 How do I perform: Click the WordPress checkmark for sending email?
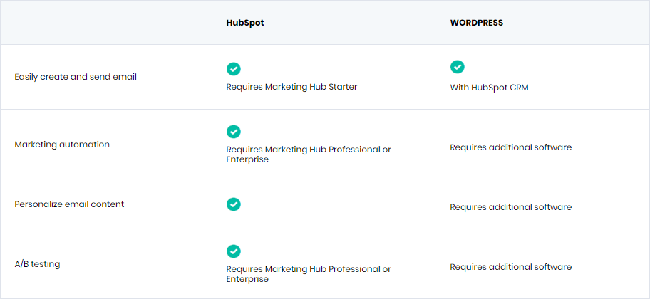[x=458, y=67]
